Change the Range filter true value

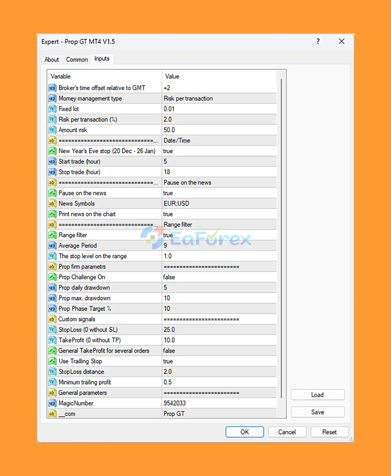click(x=219, y=235)
